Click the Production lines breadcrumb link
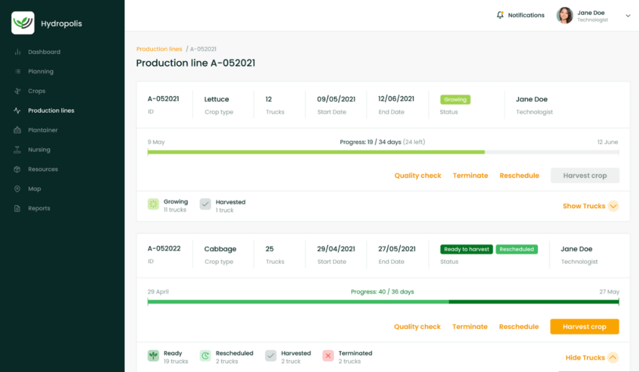This screenshot has width=639, height=372. click(x=159, y=49)
